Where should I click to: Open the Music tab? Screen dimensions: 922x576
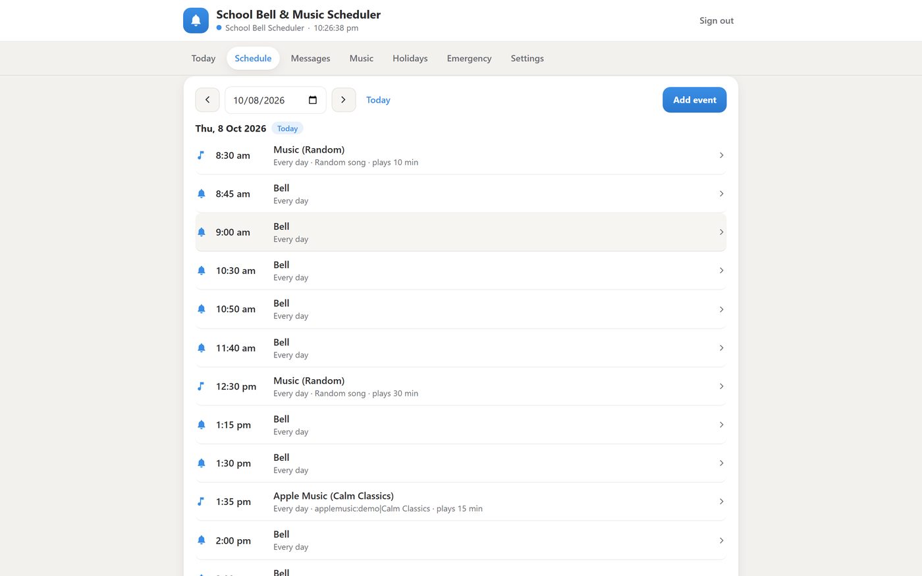point(362,58)
